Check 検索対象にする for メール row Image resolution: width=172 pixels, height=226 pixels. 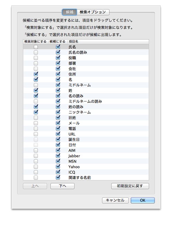tap(36, 123)
